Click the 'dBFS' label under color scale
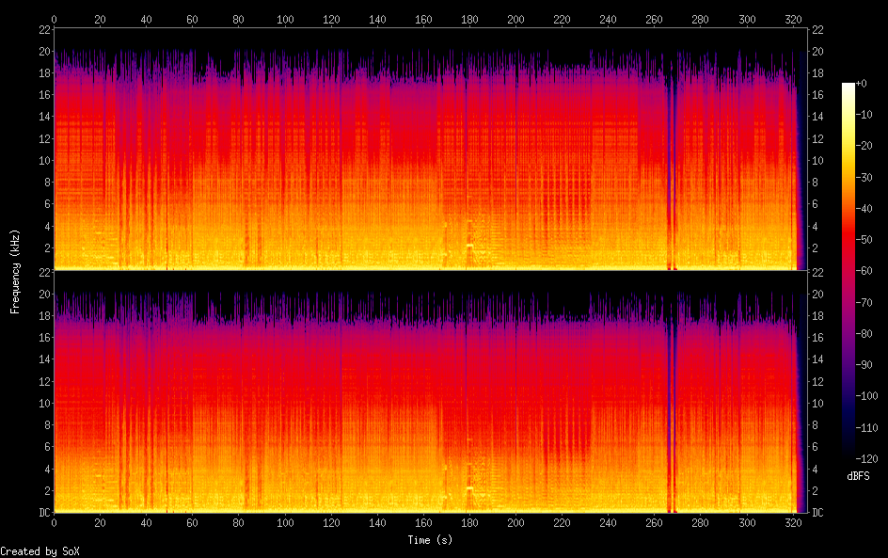Viewport: 888px width, 558px height. [x=858, y=476]
